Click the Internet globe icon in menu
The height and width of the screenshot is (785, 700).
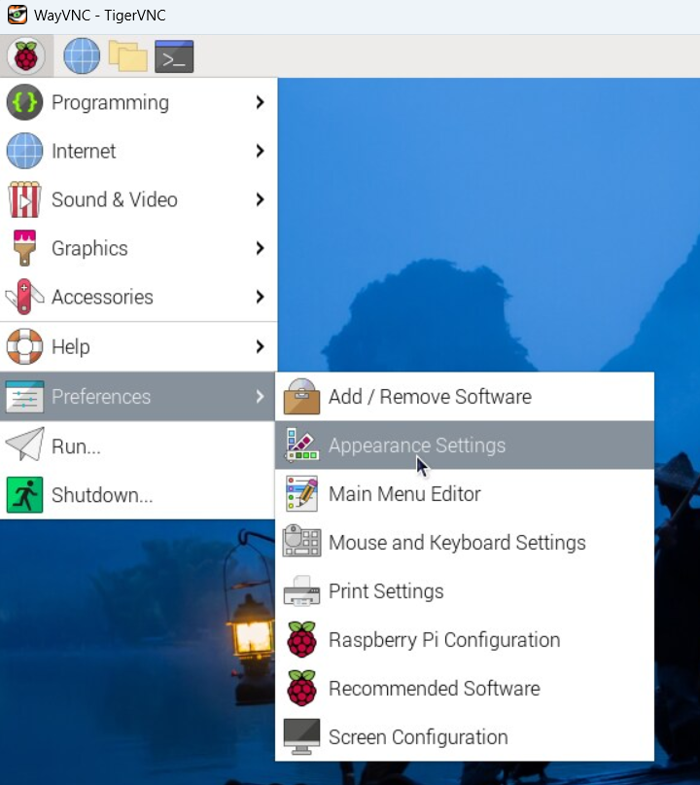(24, 151)
